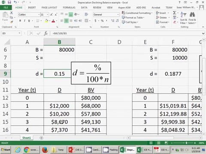Switch to FORMULAS tab
Screen dimensions: 206x154
click(69, 7)
